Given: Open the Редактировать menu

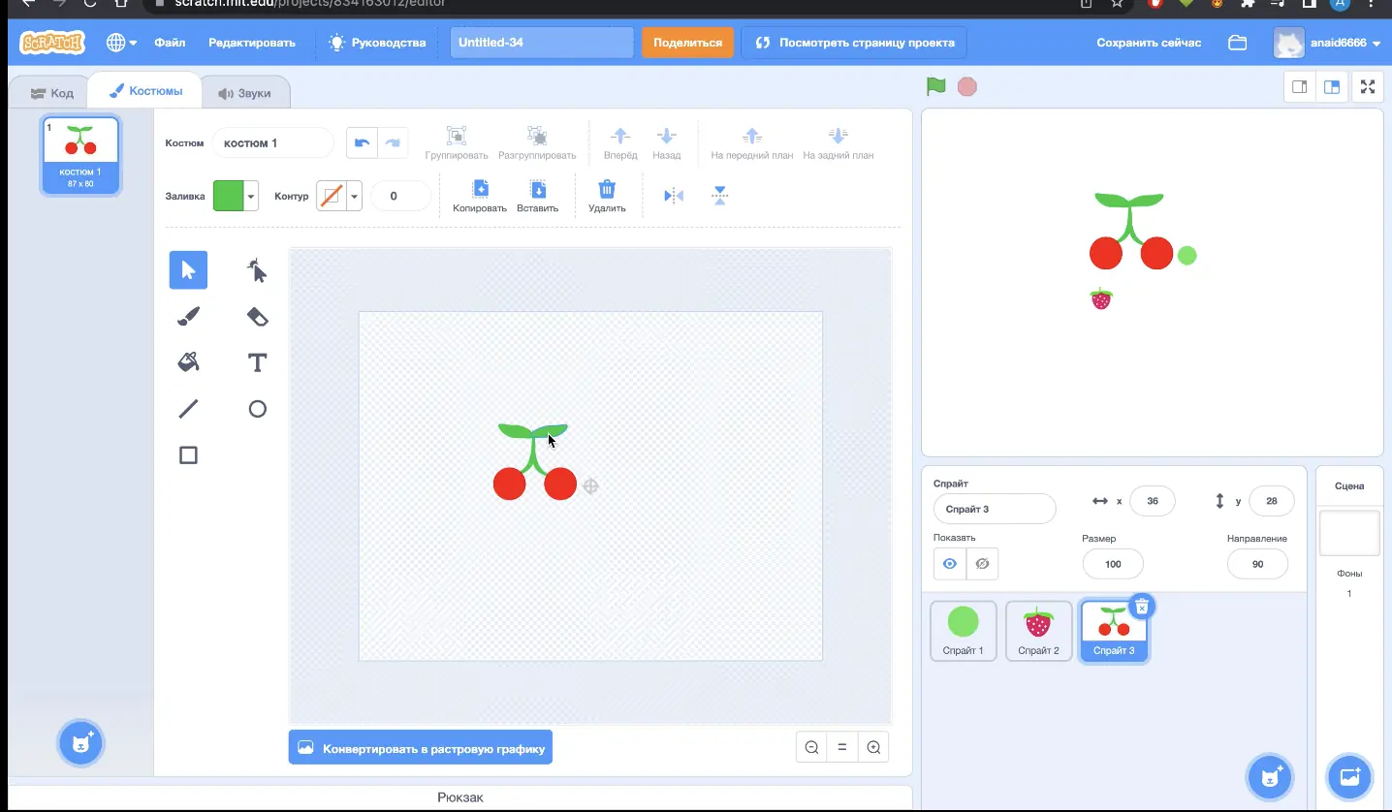Looking at the screenshot, I should point(252,43).
